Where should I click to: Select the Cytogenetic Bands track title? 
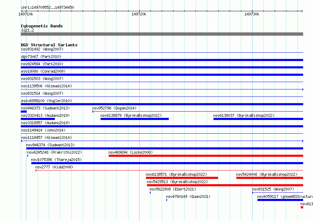click(42, 26)
